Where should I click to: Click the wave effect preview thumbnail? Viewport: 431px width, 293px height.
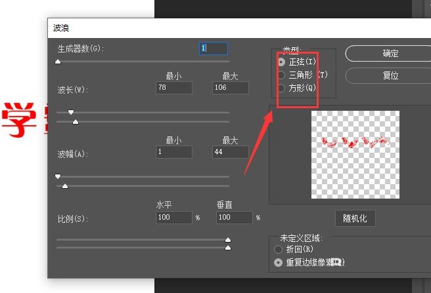click(355, 155)
